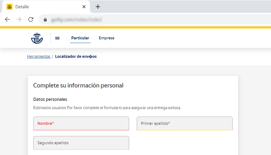Viewport: 271px width, 155px height.
Task: Close the Detalle tab
Action: point(84,7)
